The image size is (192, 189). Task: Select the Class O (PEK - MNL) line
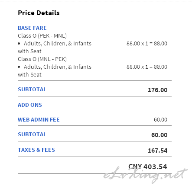pos(42,36)
